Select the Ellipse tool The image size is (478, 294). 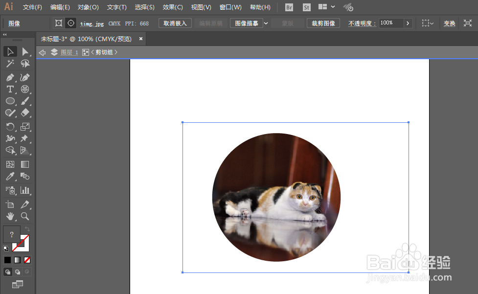(x=10, y=101)
